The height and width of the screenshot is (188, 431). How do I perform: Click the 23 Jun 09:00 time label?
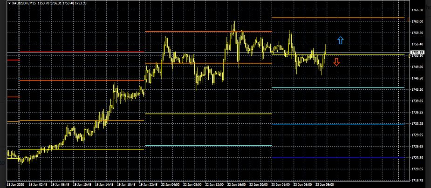[324, 184]
